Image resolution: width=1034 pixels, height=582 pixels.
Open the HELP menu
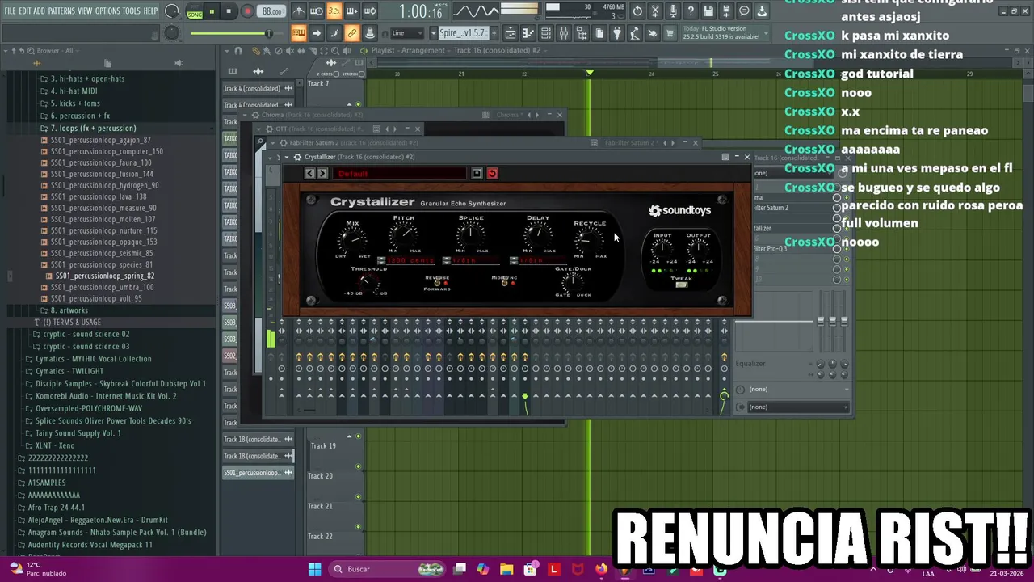[x=150, y=11]
